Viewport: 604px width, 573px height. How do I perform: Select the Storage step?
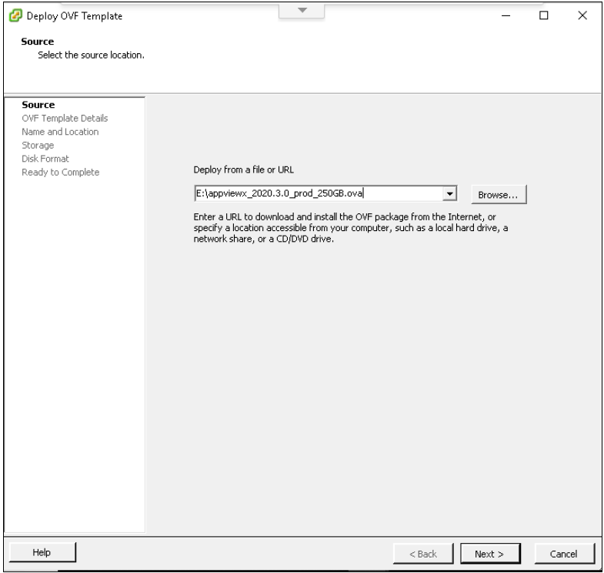point(38,145)
